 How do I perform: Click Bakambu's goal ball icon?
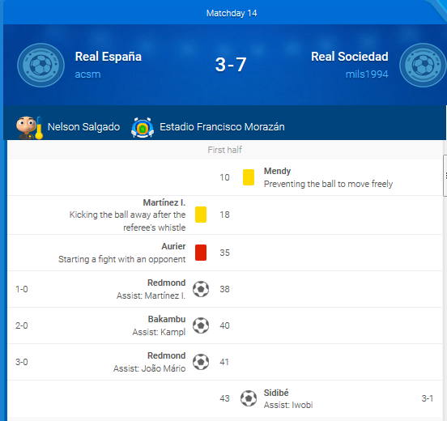click(x=201, y=325)
